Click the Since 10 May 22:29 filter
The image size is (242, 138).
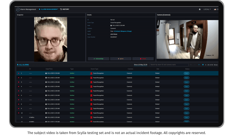(x=140, y=65)
